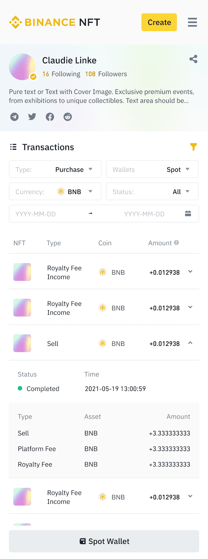Open the calendar date picker icon
The image size is (208, 559).
[188, 213]
